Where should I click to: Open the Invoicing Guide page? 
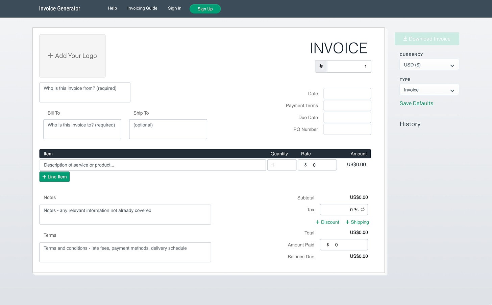[x=142, y=8]
